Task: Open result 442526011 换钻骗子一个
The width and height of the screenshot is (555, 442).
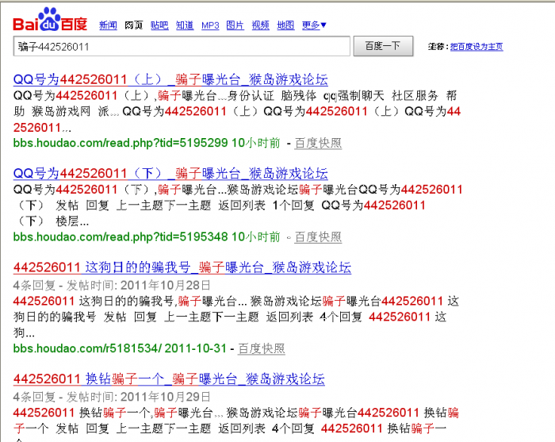Action: click(x=169, y=379)
